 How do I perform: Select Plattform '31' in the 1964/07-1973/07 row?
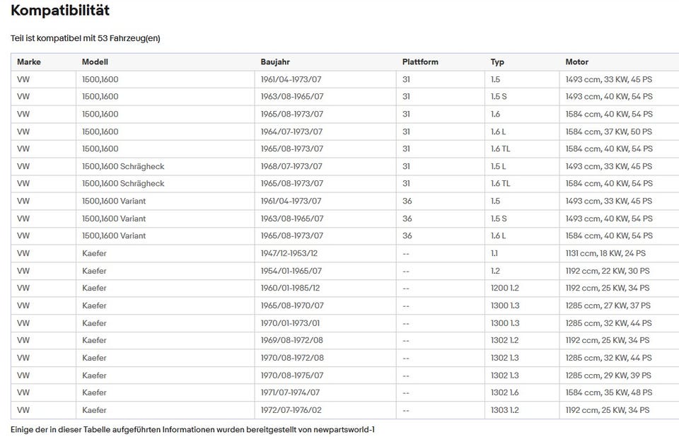[406, 132]
